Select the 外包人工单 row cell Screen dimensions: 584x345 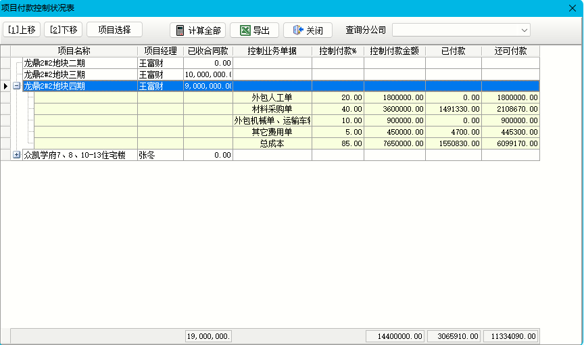pyautogui.click(x=272, y=97)
